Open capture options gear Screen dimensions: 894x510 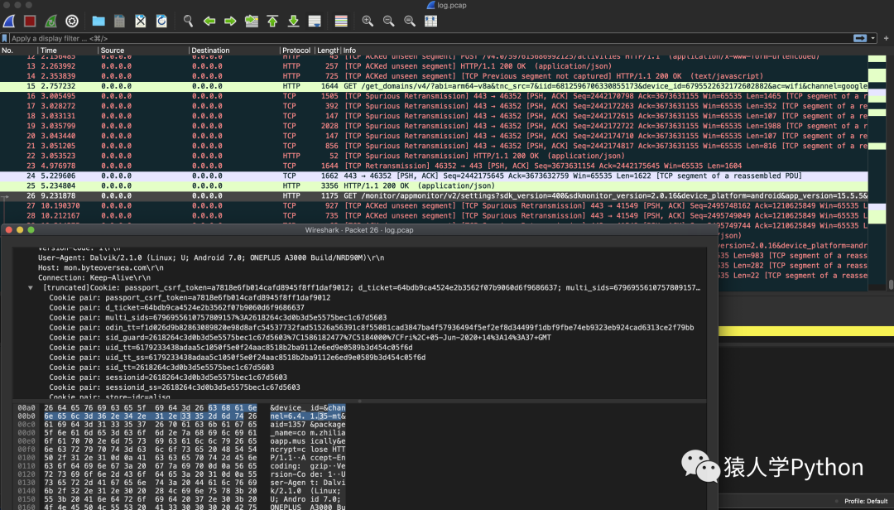click(x=72, y=21)
